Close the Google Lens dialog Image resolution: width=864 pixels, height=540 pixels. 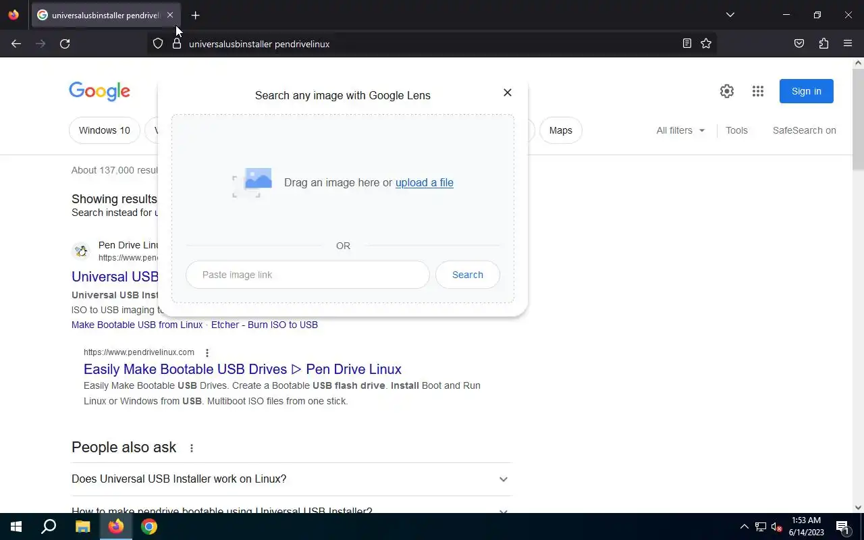(508, 92)
